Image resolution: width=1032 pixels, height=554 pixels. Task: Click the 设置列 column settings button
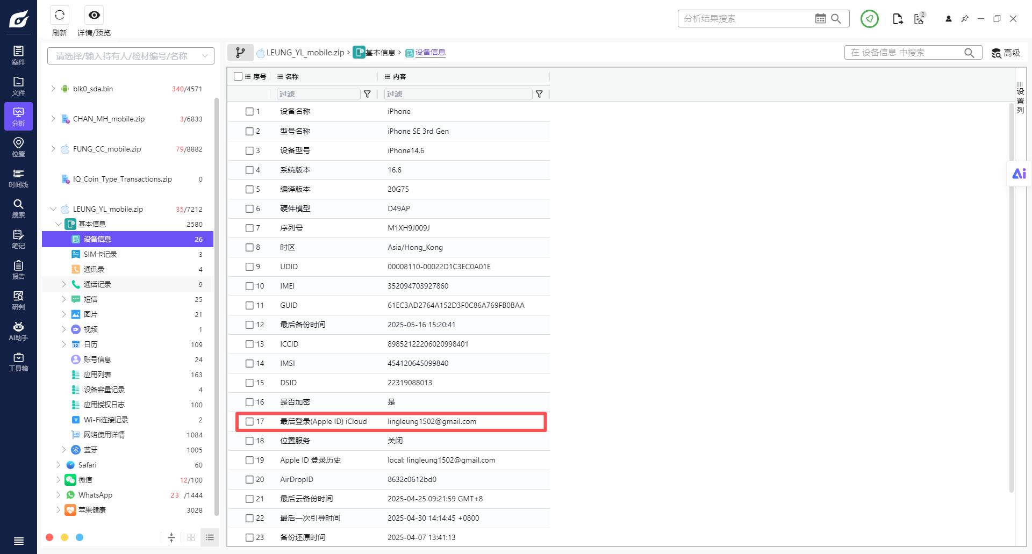[x=1020, y=98]
